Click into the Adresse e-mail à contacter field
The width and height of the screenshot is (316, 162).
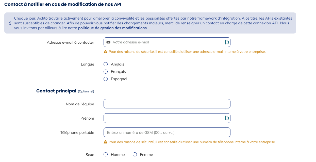[x=165, y=42]
